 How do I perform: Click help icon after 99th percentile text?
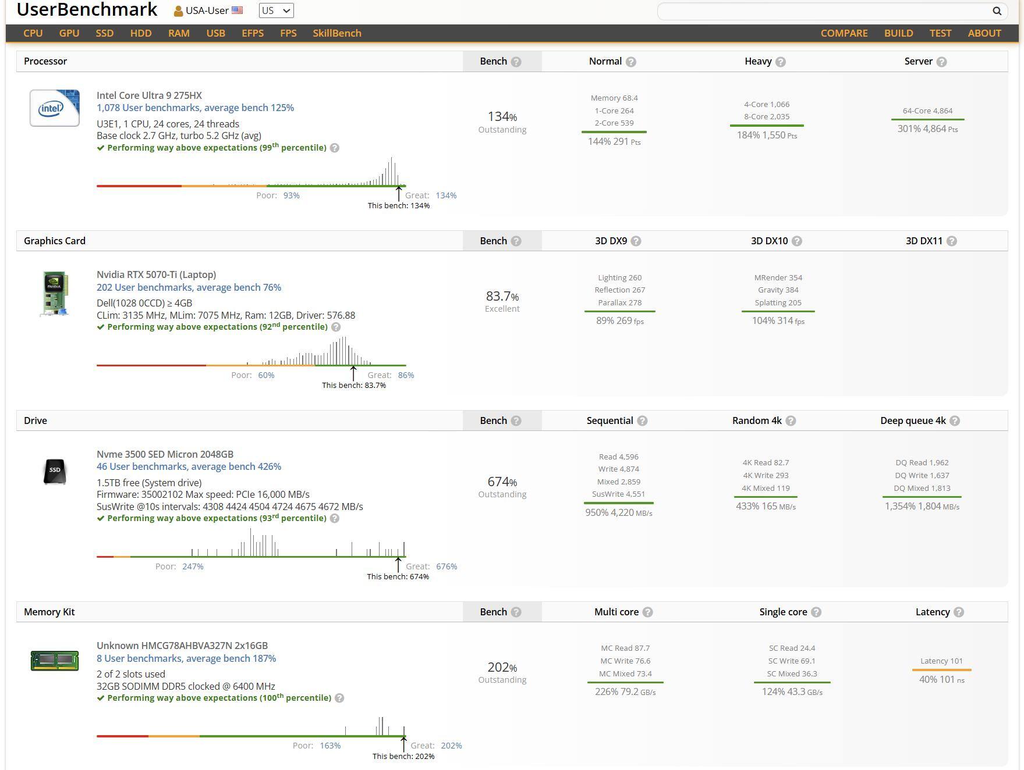[335, 148]
